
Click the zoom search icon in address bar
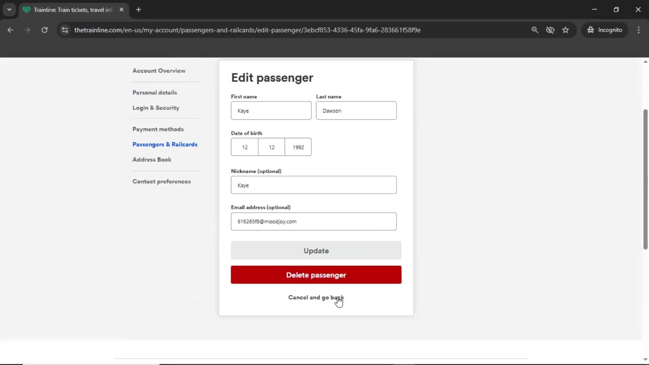(x=535, y=30)
